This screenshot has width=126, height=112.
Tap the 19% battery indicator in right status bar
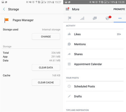click(114, 2)
